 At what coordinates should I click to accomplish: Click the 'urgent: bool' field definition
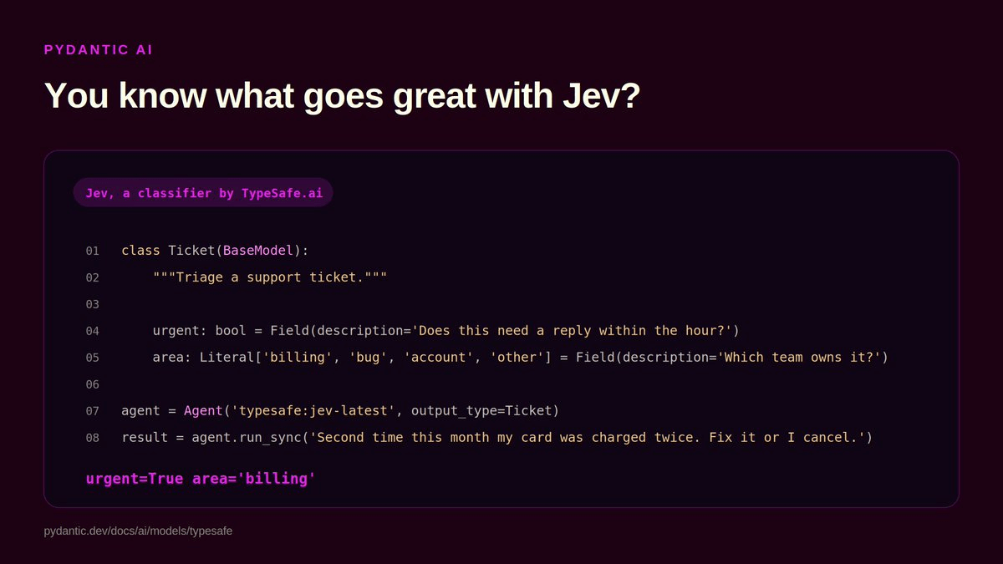point(200,331)
